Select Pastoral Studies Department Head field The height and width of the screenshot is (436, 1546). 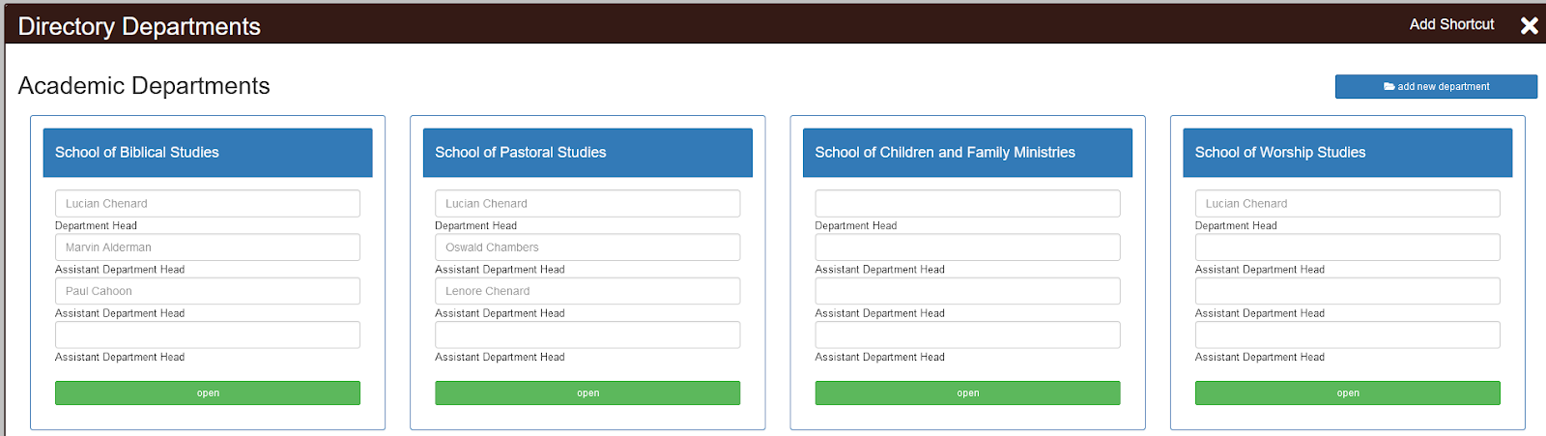click(x=587, y=203)
